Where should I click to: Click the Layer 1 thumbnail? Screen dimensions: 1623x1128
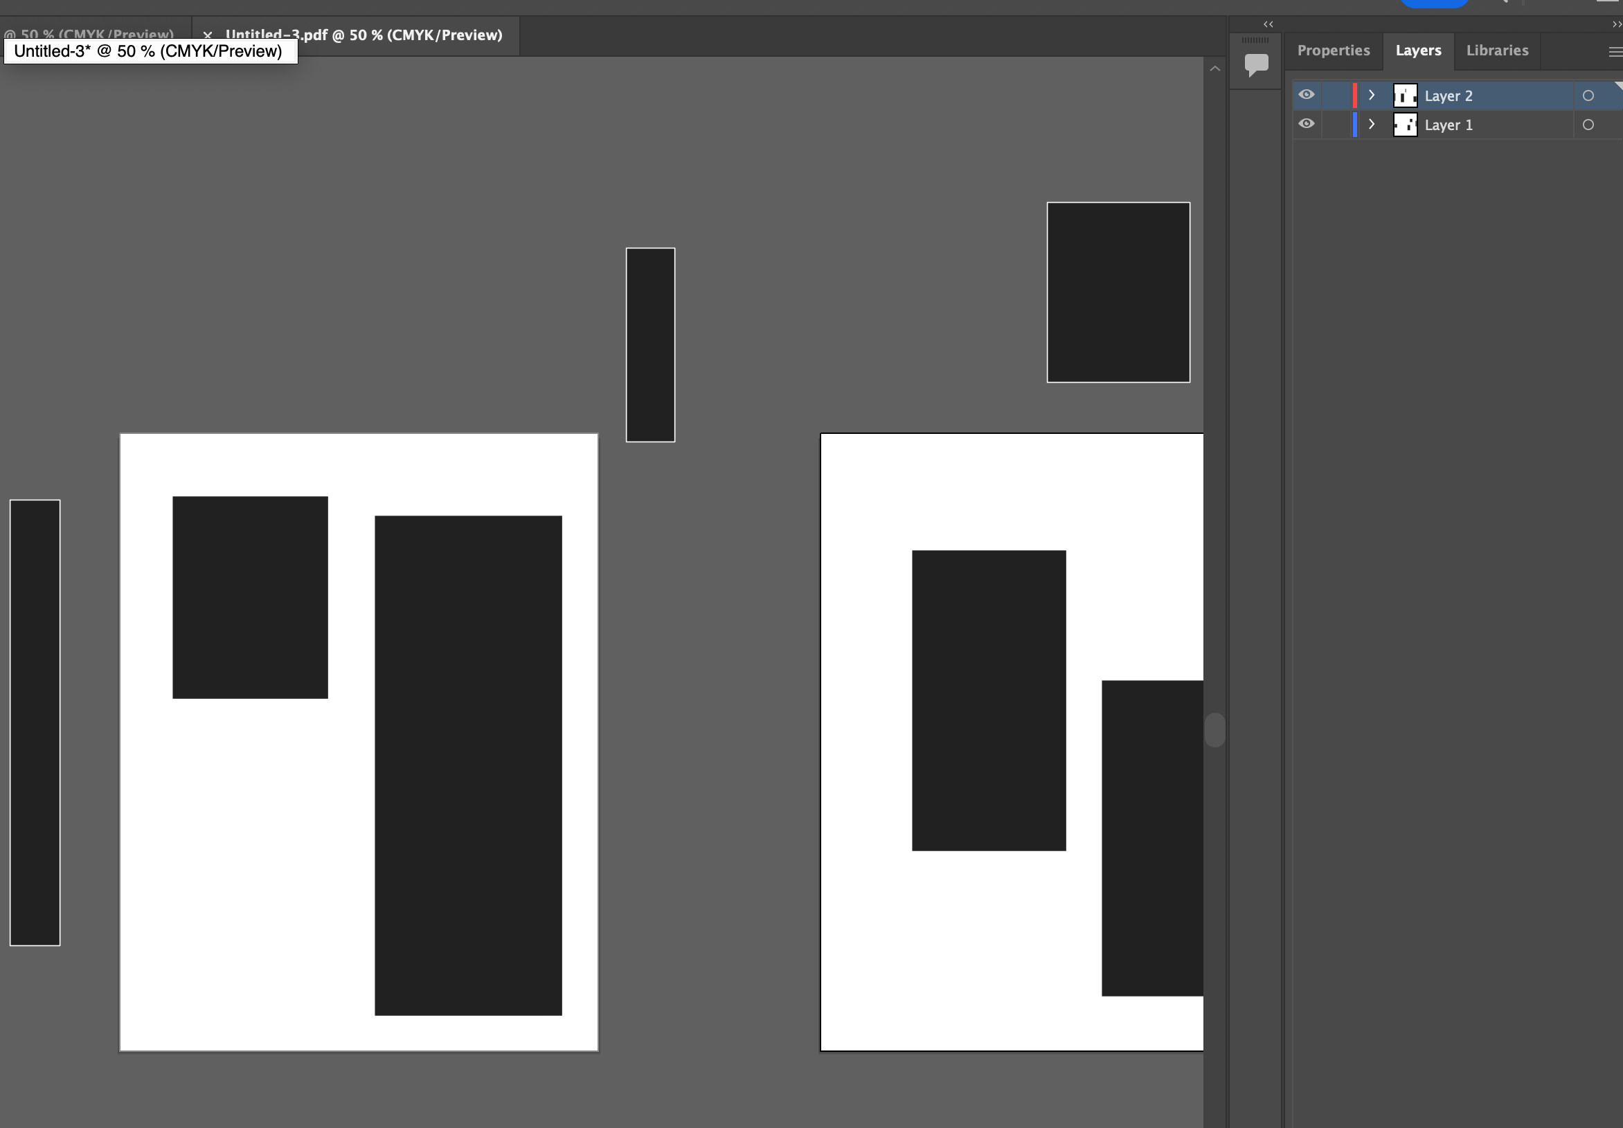(x=1405, y=125)
